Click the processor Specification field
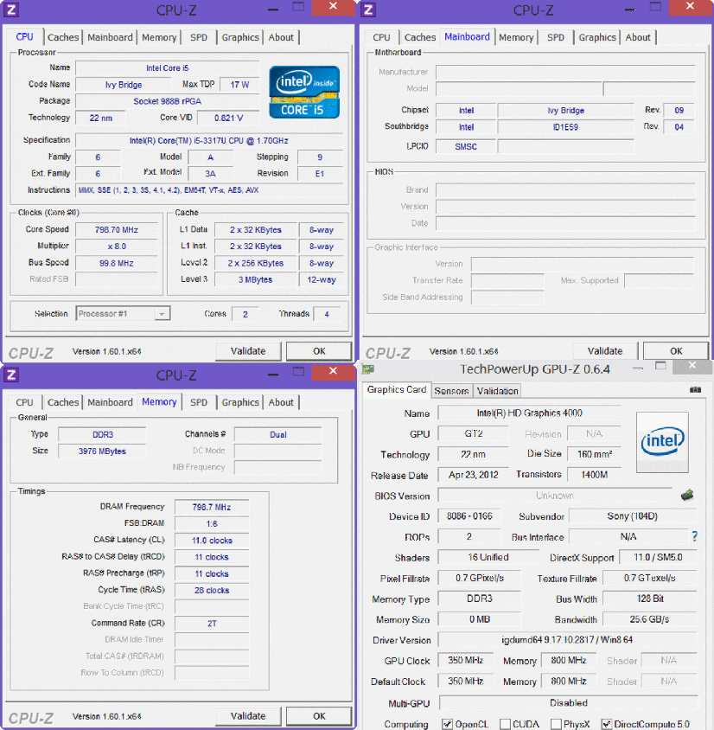 (x=209, y=141)
